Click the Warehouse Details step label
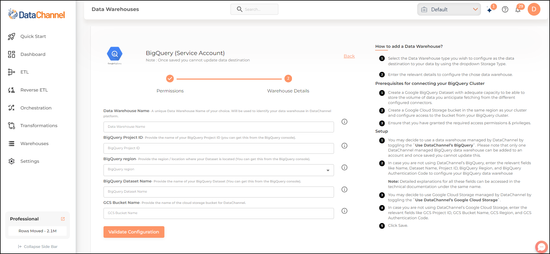 288,91
